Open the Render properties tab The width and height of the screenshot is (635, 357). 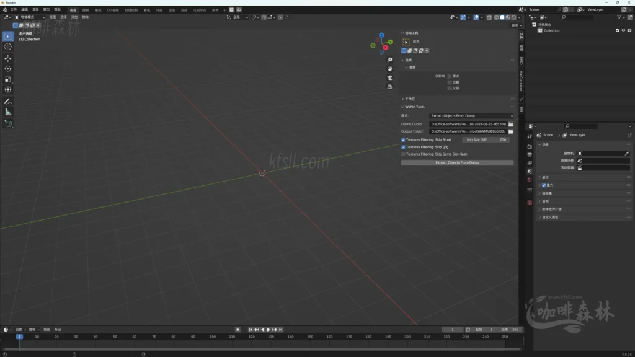(528, 147)
